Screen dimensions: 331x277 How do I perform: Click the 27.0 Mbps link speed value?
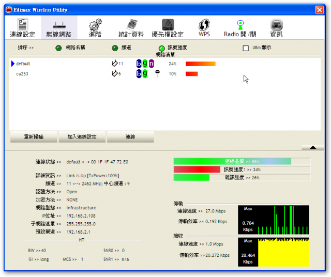[216, 211]
